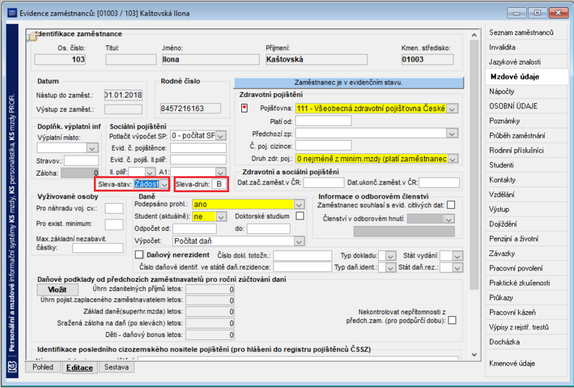This screenshot has width=574, height=388.
Task: Click Číslo dokl. totožn. field
Action: pyautogui.click(x=303, y=255)
